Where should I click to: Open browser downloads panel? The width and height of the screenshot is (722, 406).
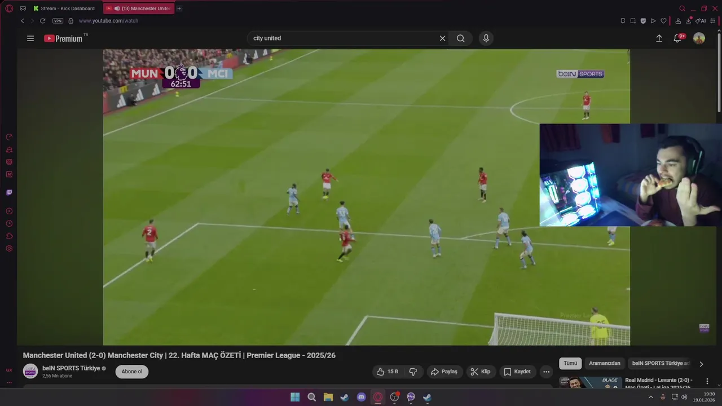(689, 21)
